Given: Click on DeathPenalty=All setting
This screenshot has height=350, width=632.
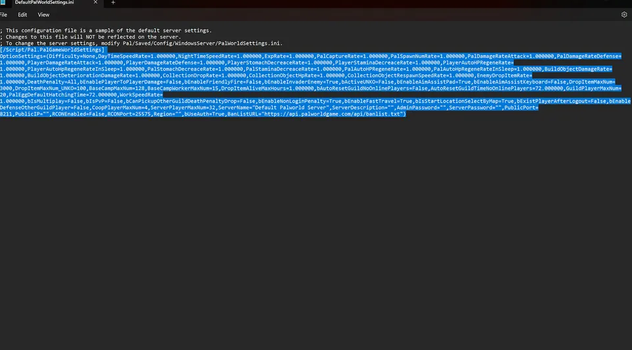Looking at the screenshot, I should (x=52, y=82).
